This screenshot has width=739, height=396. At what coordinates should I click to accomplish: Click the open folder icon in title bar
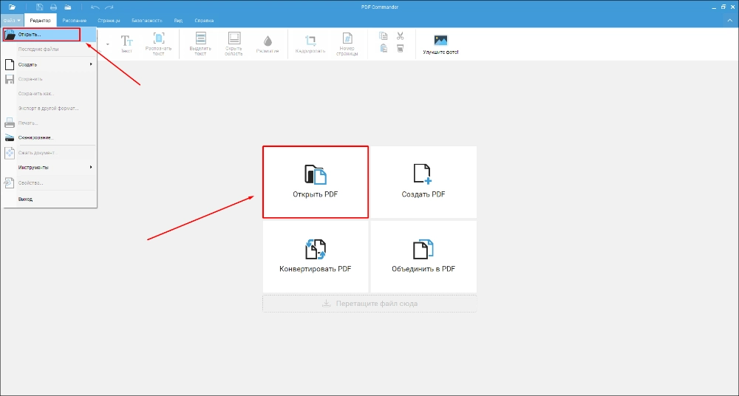(x=13, y=7)
